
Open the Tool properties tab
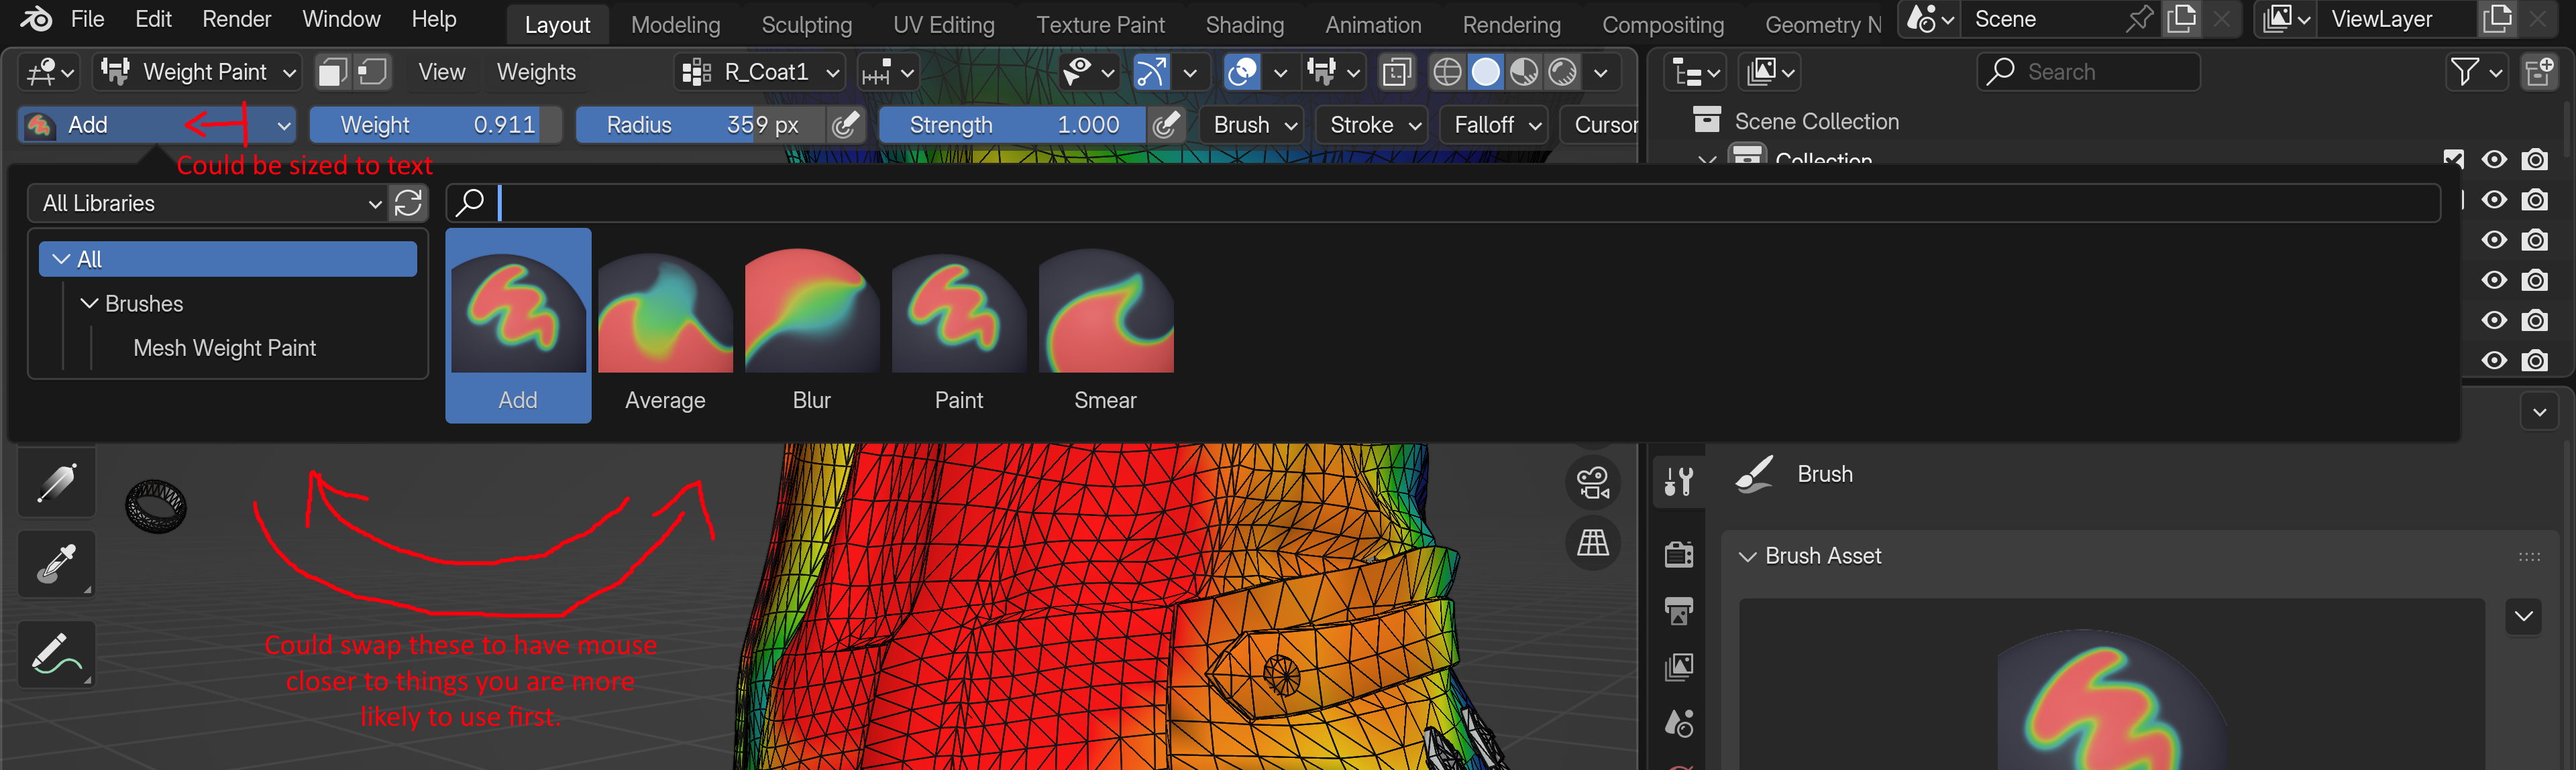[1679, 481]
